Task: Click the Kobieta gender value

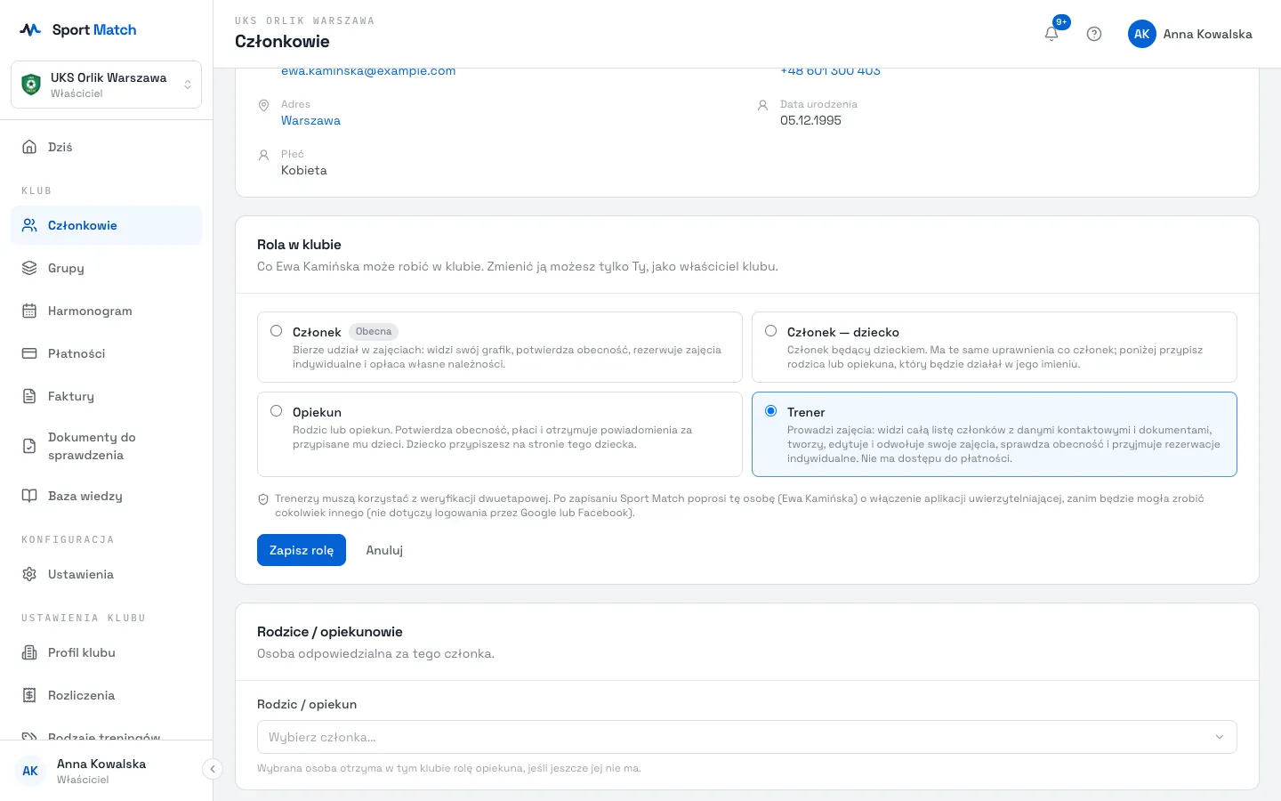Action: point(304,170)
